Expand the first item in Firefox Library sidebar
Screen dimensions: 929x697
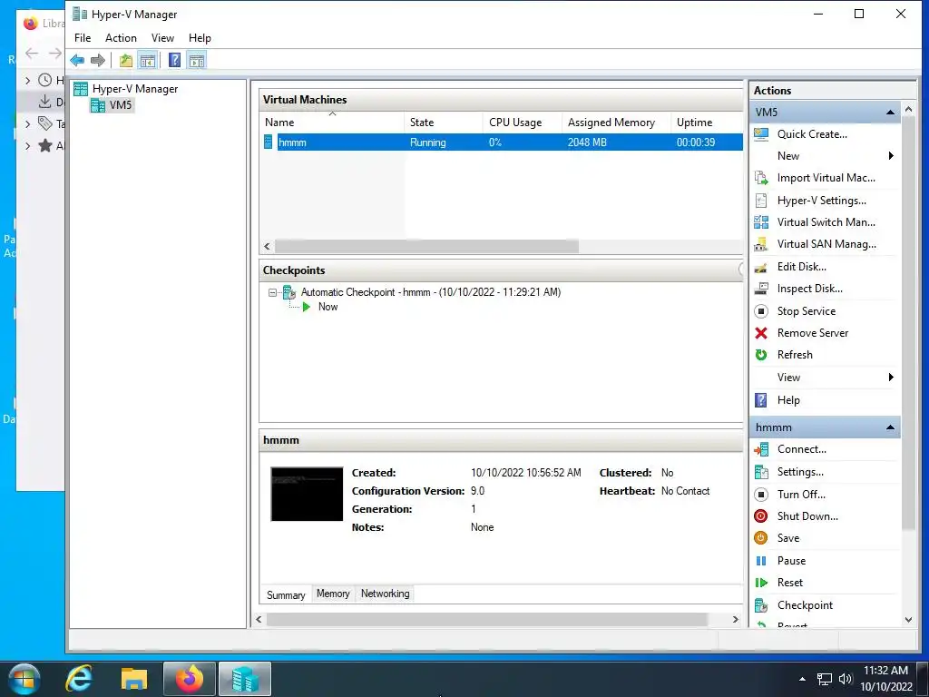tap(27, 80)
